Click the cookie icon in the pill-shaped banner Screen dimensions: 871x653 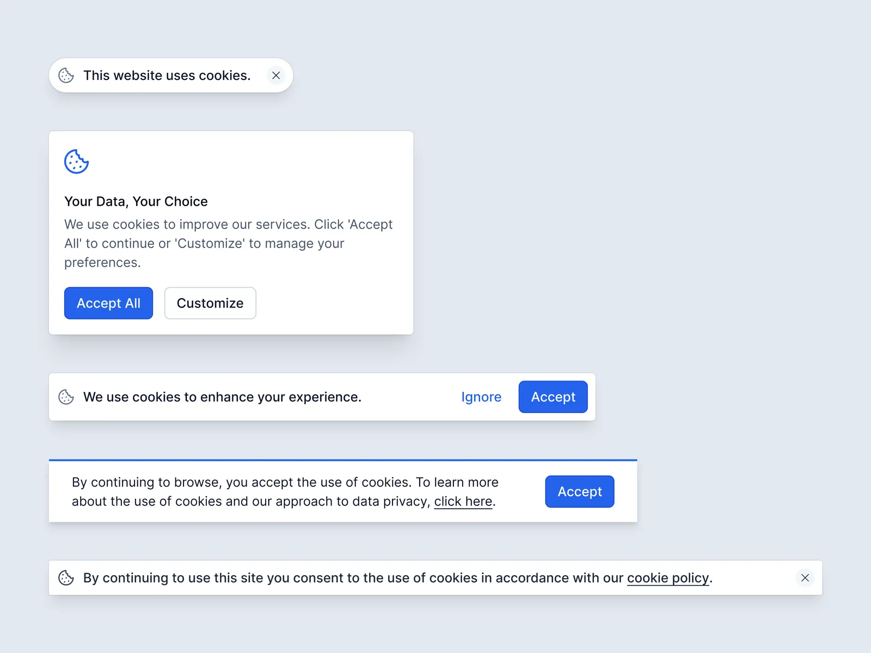66,75
